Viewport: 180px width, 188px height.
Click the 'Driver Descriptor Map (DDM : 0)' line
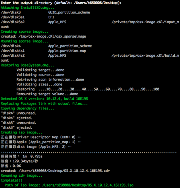(41, 137)
